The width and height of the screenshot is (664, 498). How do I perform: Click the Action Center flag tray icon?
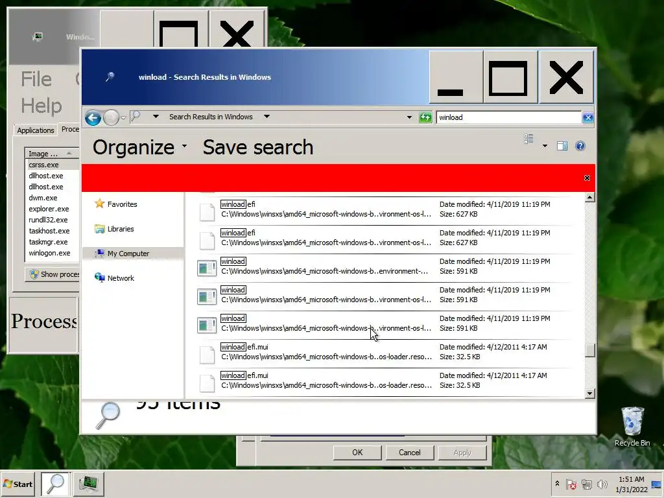pos(571,484)
